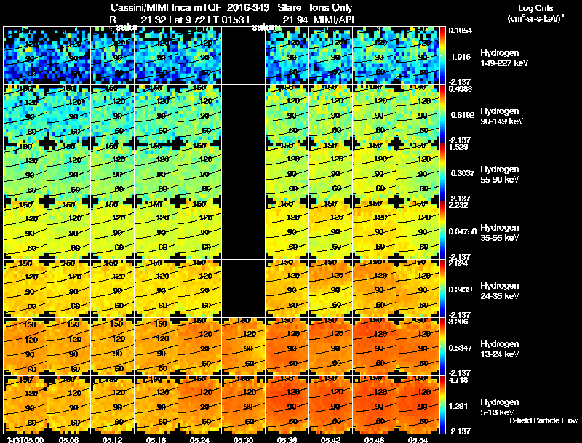
Task: Open the 55-90 keV panel at 05:12
Action: (113, 172)
